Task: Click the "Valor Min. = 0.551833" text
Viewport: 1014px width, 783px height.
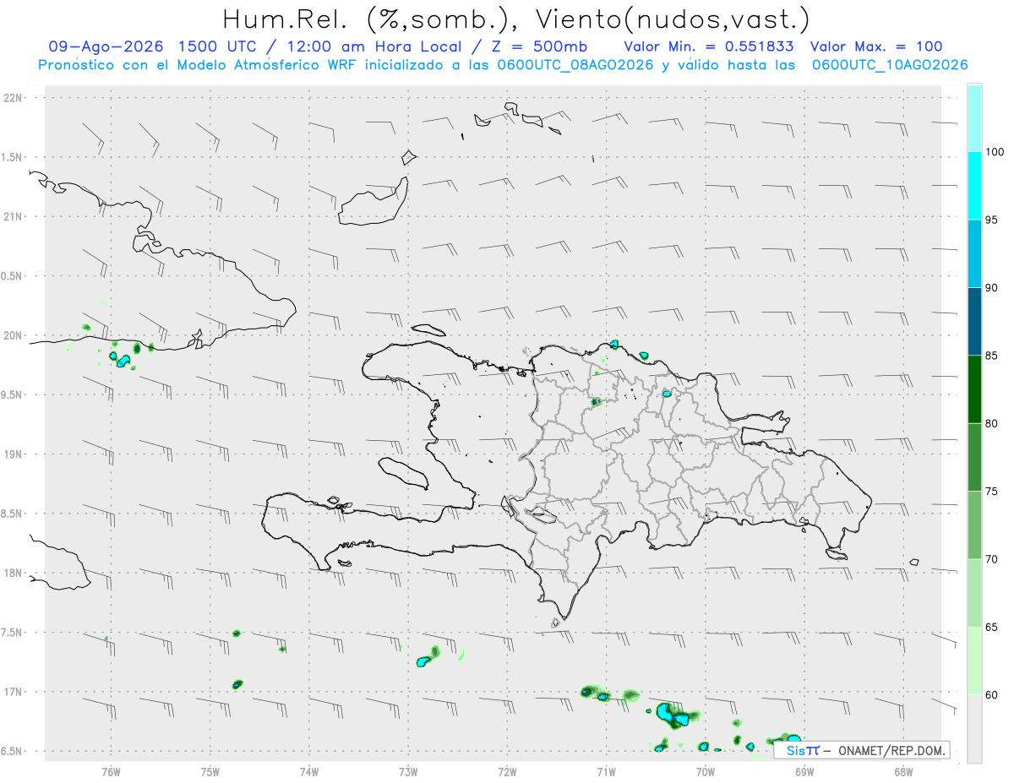Action: [708, 46]
